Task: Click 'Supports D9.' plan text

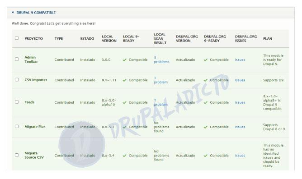Action: 274,80
